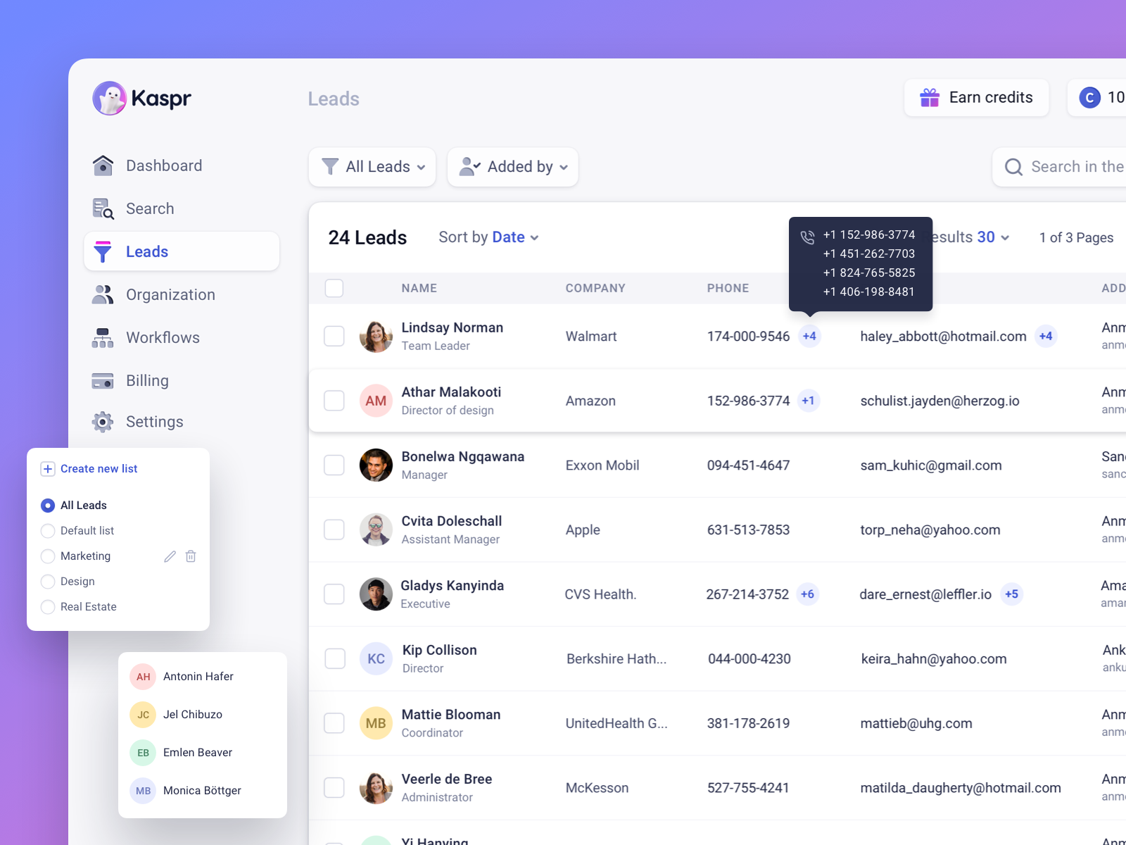The height and width of the screenshot is (845, 1126).
Task: Click the Kaspr ghost logo icon
Action: [x=109, y=99]
